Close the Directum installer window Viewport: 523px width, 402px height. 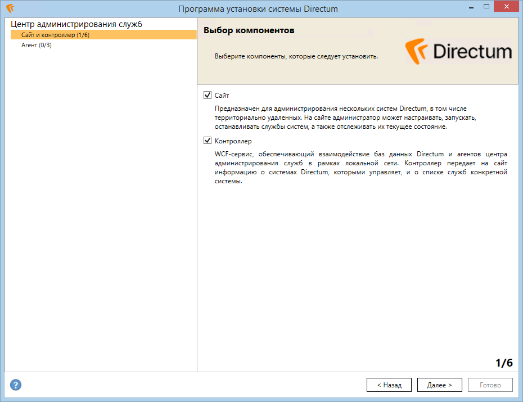click(x=506, y=6)
